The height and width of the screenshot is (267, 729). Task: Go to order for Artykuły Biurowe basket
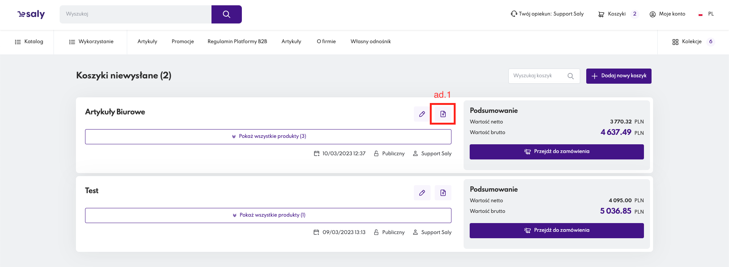click(x=557, y=151)
